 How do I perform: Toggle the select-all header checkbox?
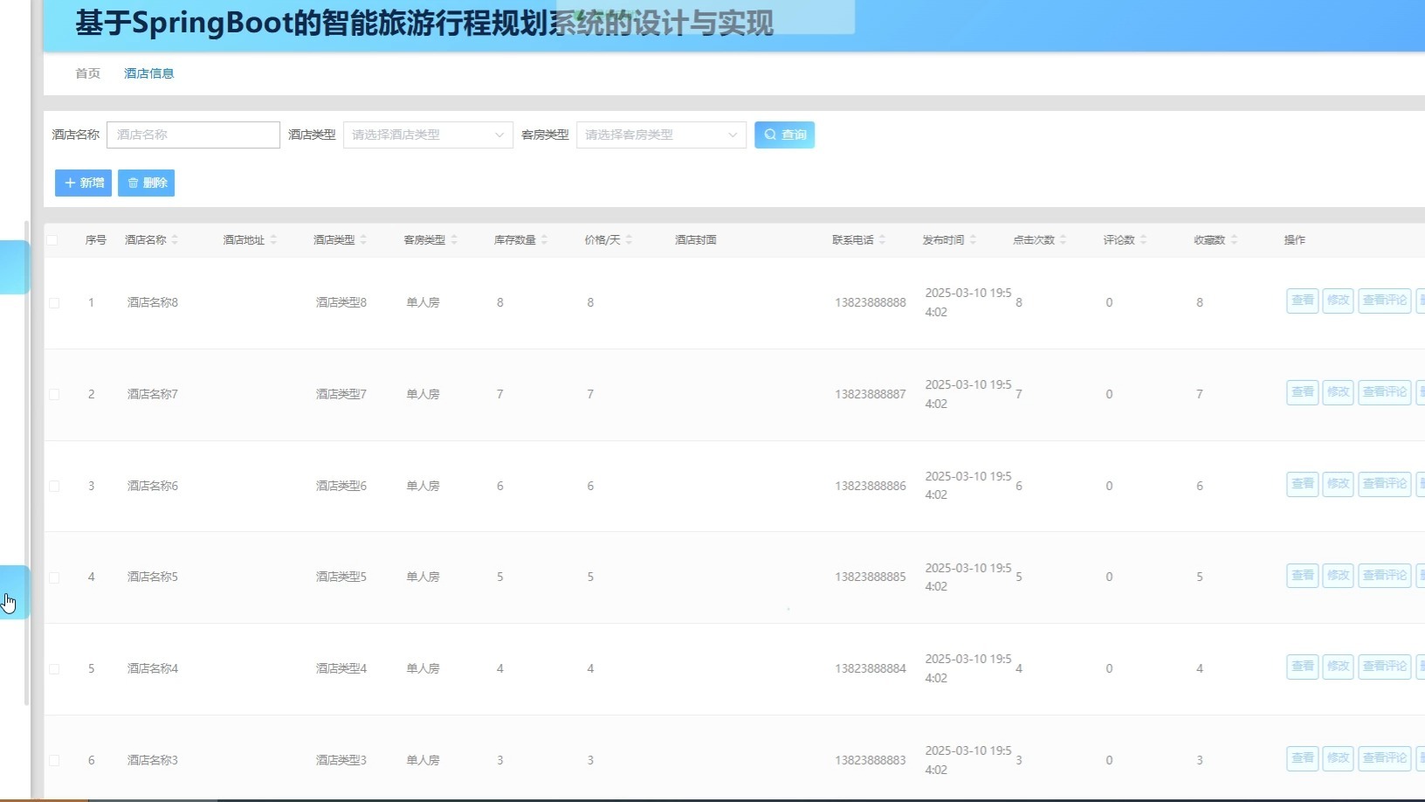pos(52,240)
